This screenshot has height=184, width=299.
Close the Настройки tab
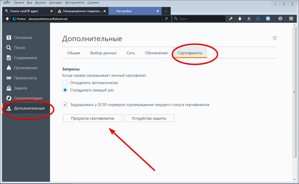click(x=158, y=11)
